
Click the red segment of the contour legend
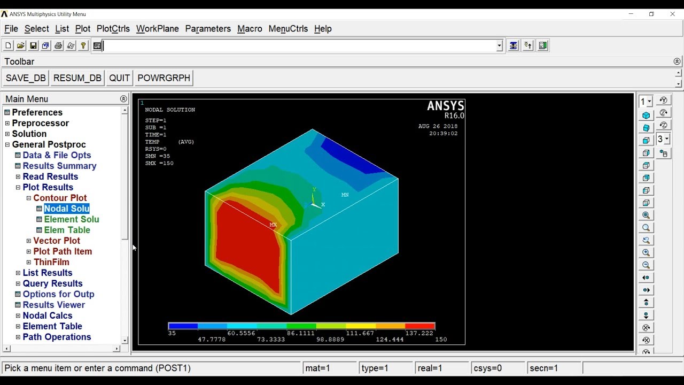coord(420,326)
